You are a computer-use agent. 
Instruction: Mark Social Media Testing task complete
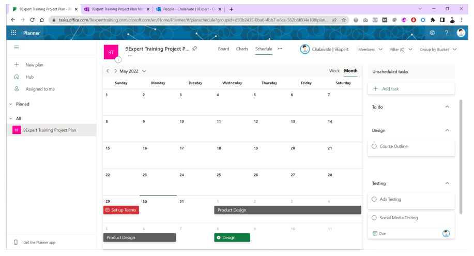[x=374, y=218]
